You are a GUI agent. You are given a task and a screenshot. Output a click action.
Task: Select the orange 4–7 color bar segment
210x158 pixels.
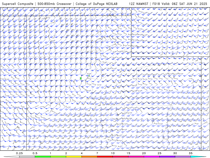[x=89, y=157]
